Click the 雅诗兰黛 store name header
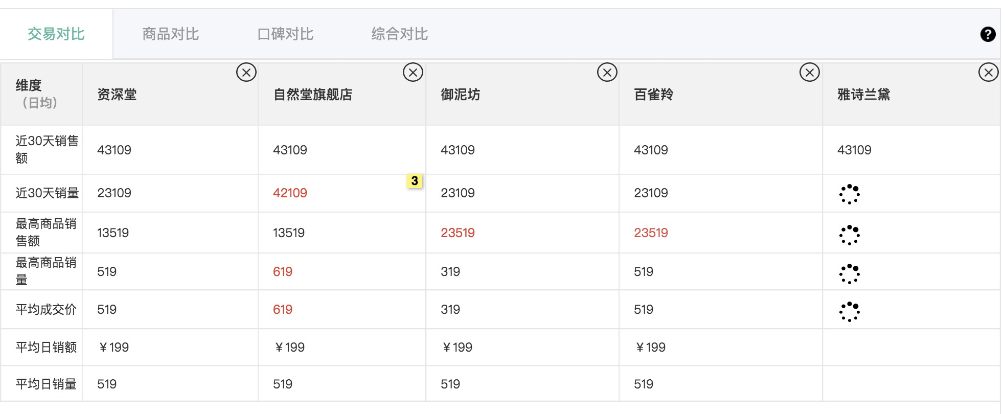This screenshot has width=1005, height=414. coord(864,95)
